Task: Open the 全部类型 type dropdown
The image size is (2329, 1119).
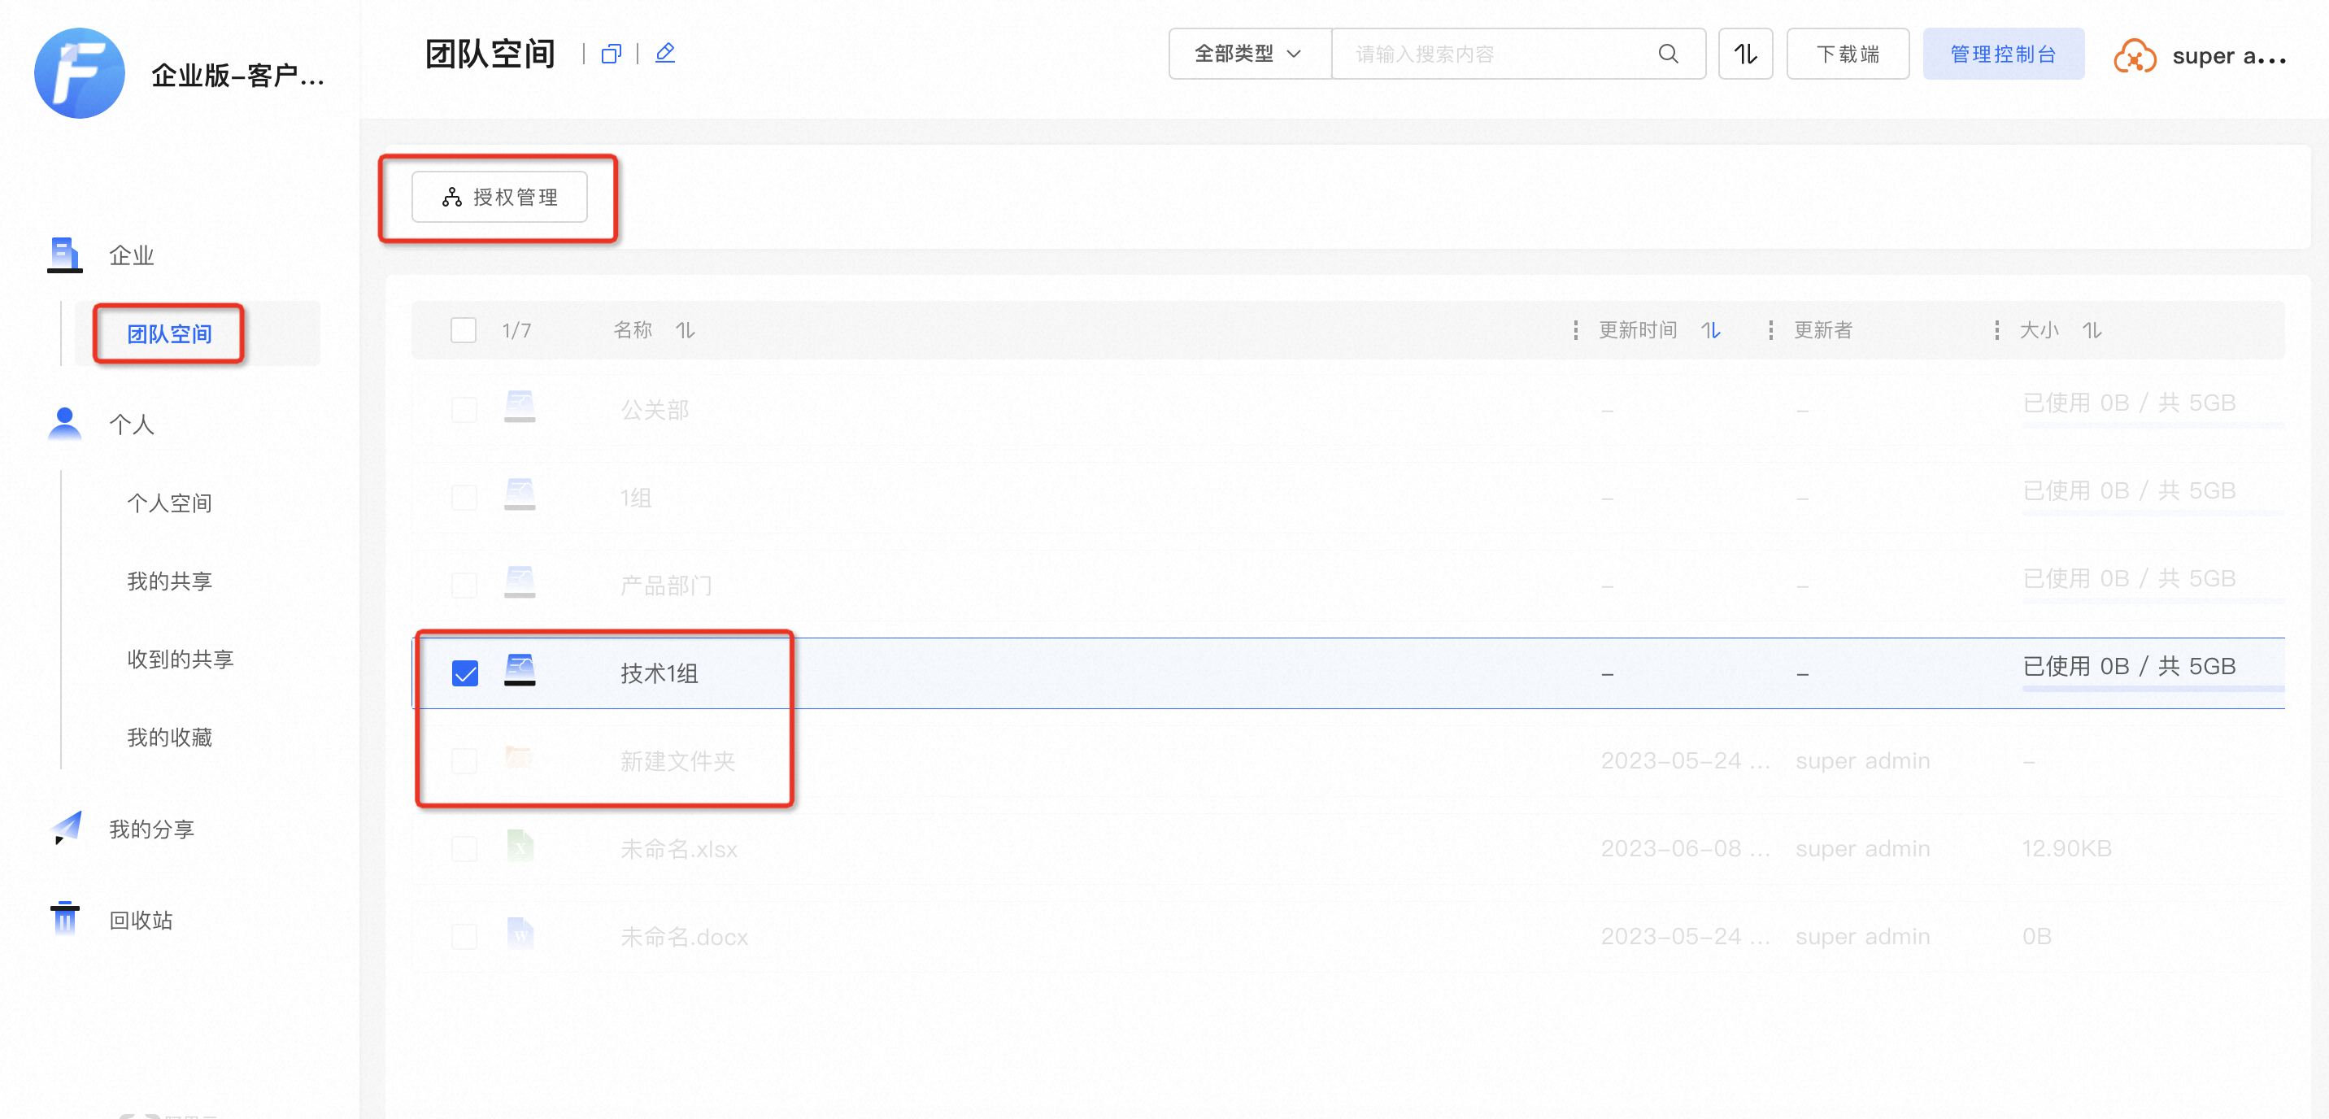Action: [1247, 54]
